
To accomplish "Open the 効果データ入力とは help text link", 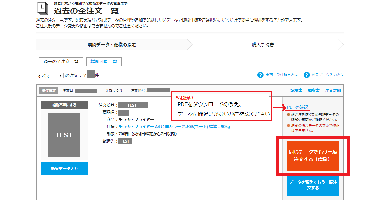I will point(328,75).
